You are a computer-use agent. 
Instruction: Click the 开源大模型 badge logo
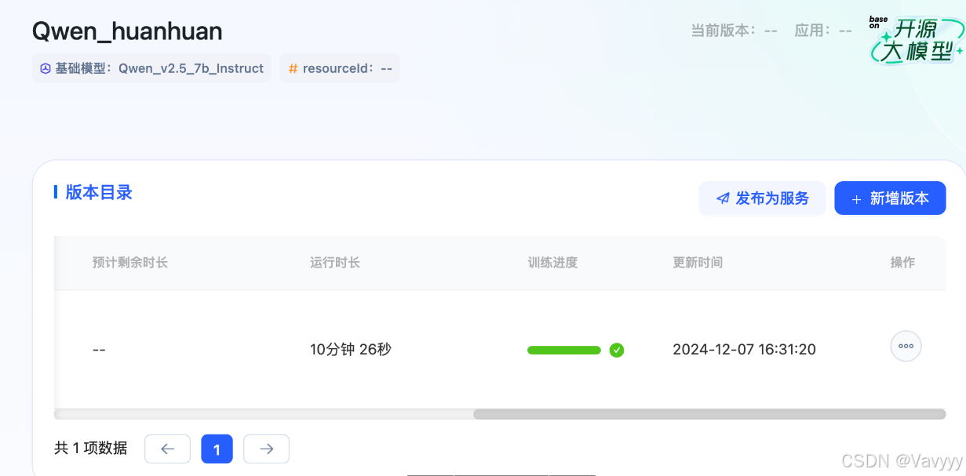[x=916, y=39]
